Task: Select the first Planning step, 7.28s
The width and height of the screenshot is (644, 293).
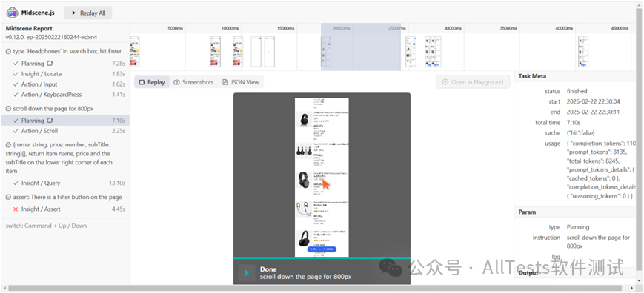Action: (65, 64)
